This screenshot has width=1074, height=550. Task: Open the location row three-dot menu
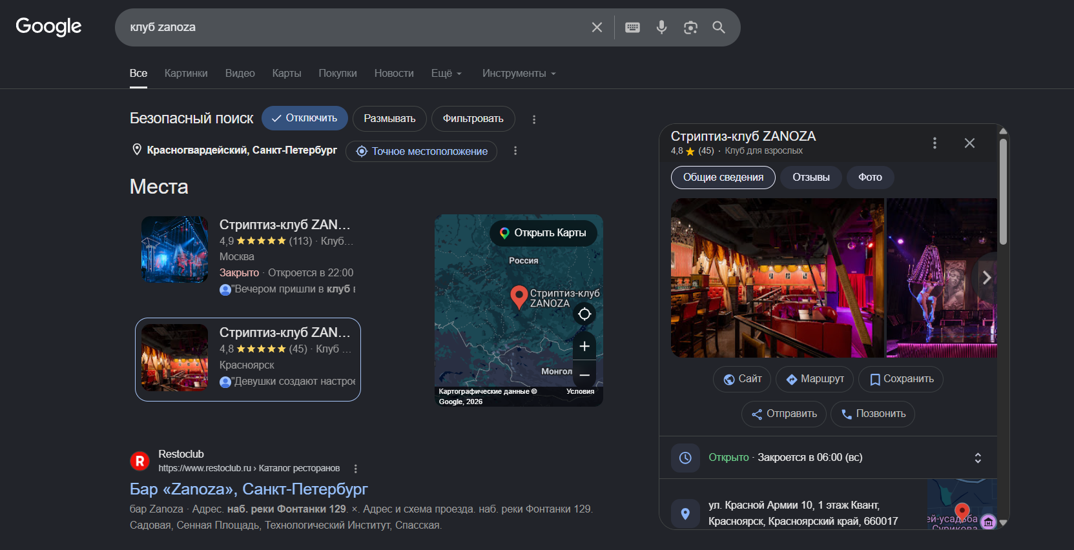[x=515, y=150]
